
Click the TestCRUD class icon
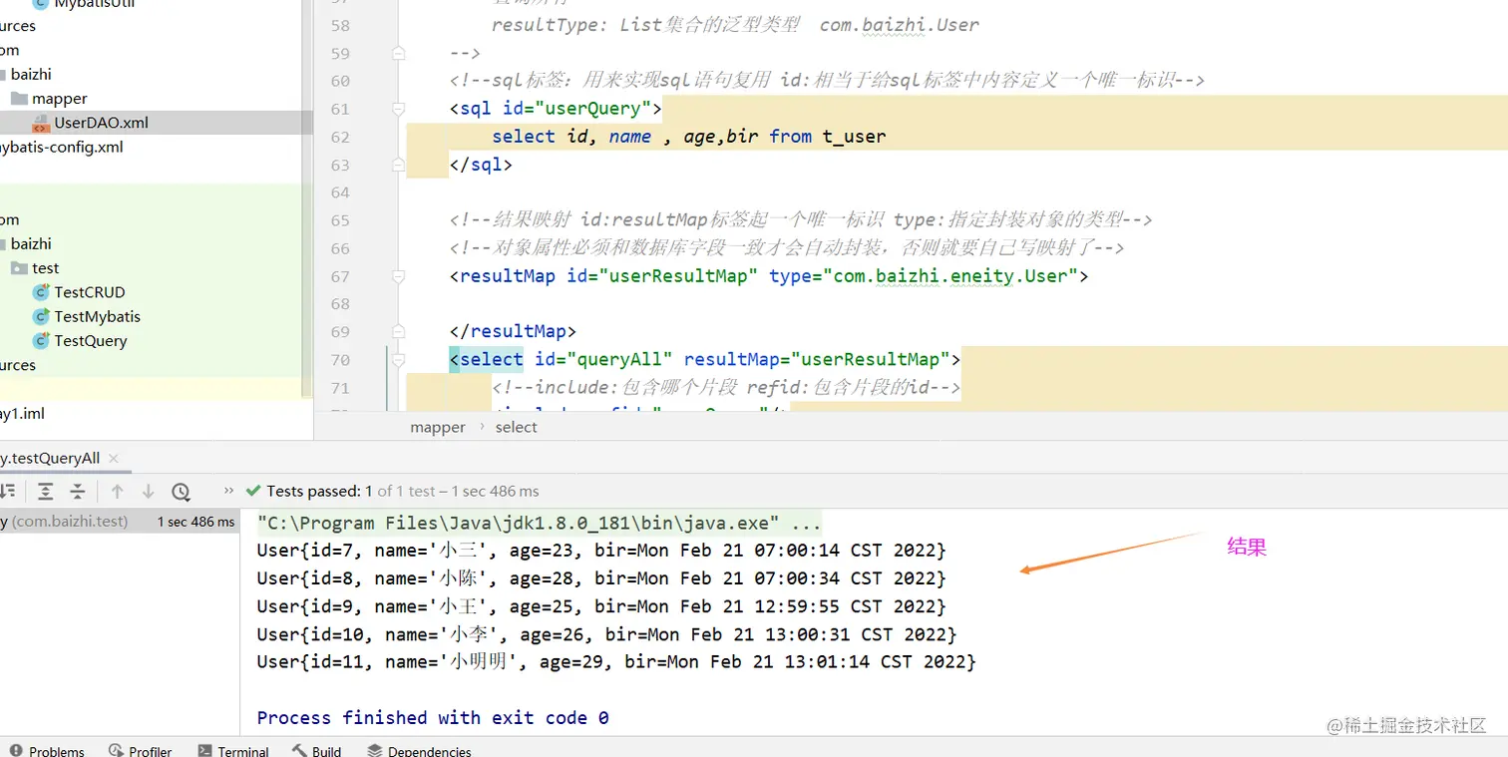41,292
